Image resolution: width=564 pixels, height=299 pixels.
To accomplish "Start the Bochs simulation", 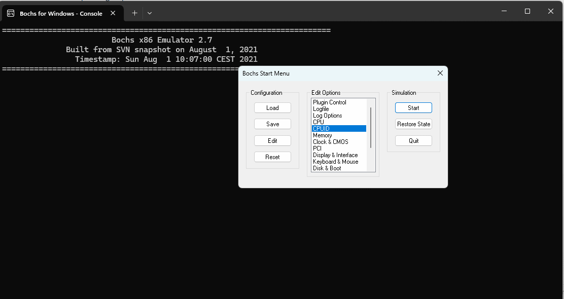I will coord(413,107).
